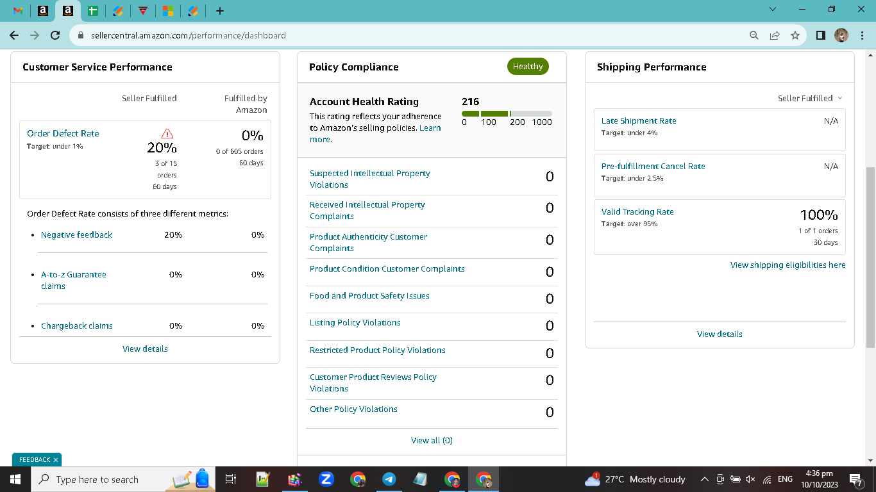Image resolution: width=876 pixels, height=492 pixels.
Task: View details of Shipping Performance
Action: tap(720, 334)
